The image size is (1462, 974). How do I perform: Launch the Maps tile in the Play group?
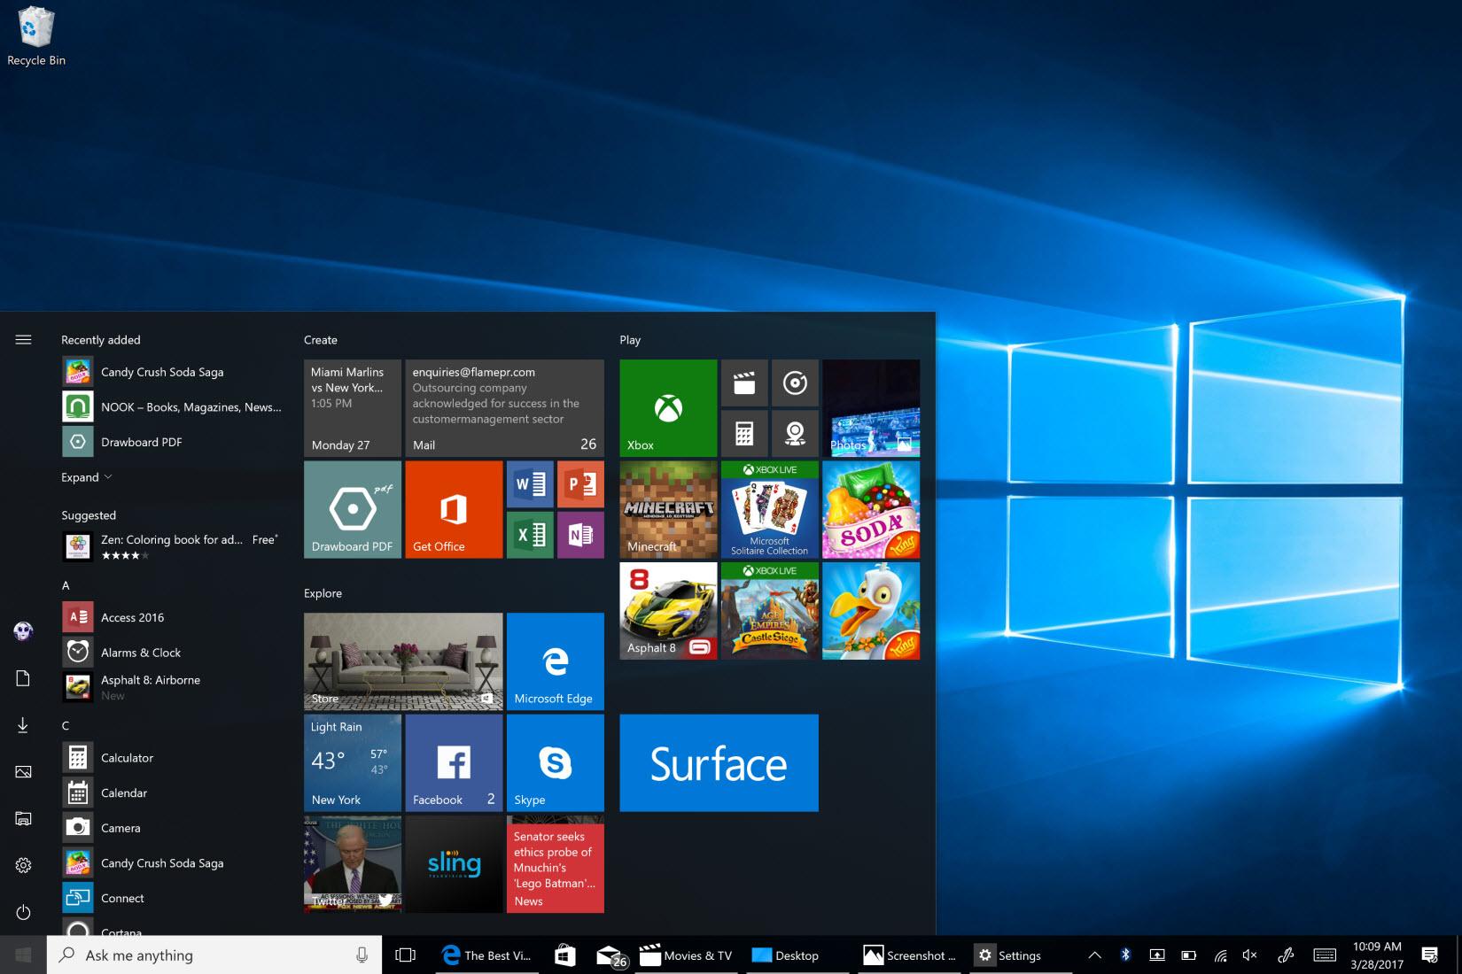click(x=795, y=434)
